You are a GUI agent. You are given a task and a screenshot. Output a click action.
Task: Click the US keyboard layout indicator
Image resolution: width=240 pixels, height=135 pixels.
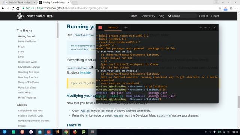(228, 132)
